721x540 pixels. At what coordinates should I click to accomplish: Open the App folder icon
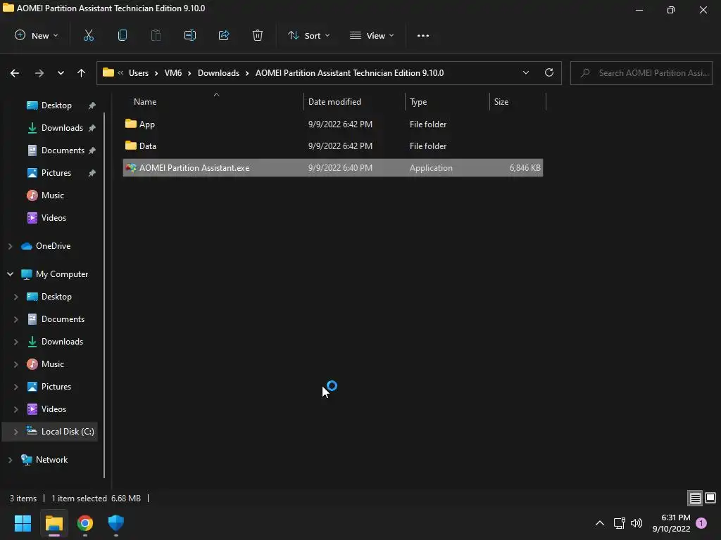pyautogui.click(x=130, y=124)
